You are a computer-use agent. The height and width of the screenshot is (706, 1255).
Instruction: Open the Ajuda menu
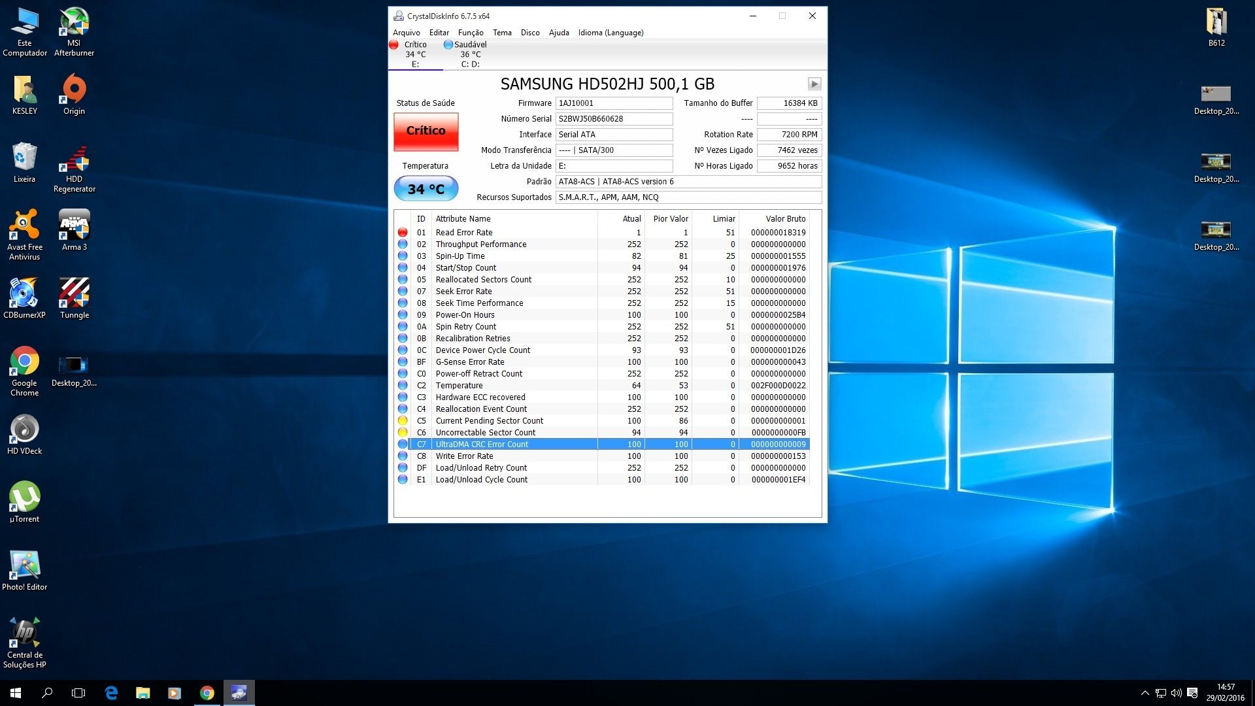[x=559, y=33]
